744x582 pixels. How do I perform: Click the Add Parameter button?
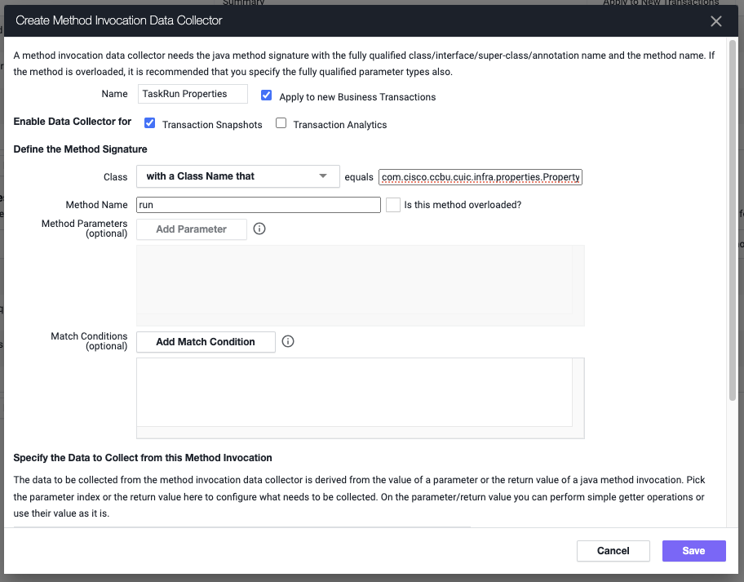[191, 229]
